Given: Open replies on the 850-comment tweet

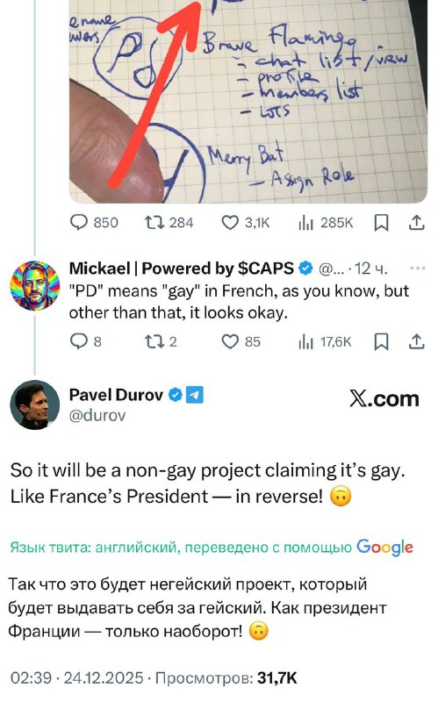Looking at the screenshot, I should coord(94,223).
